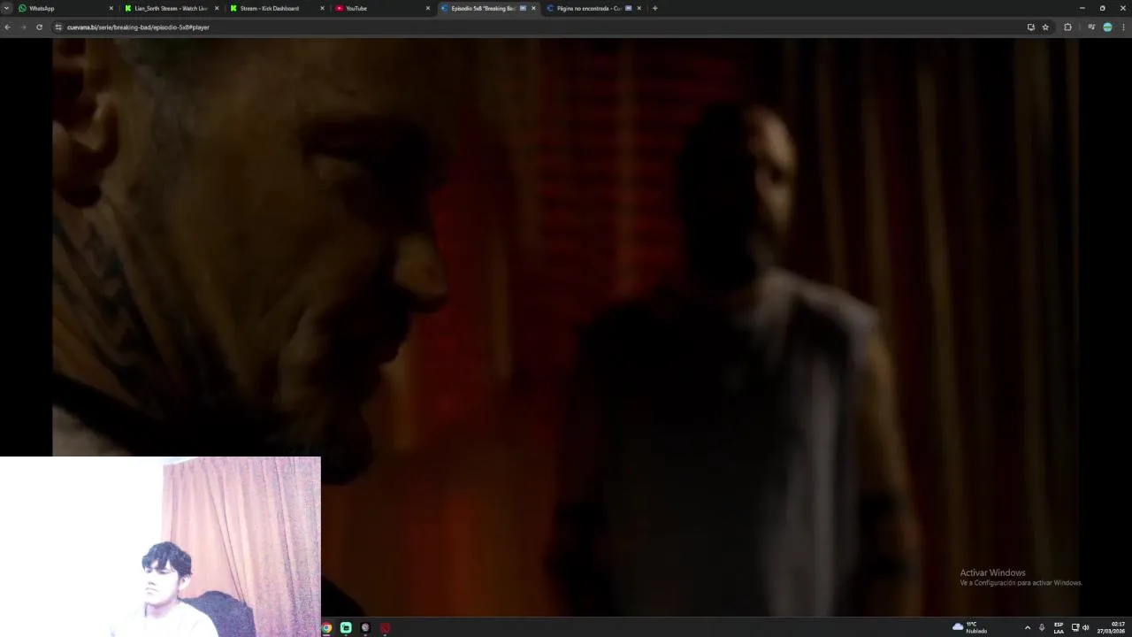Close the Kick Dashboard tab
1132x637 pixels.
[x=322, y=8]
